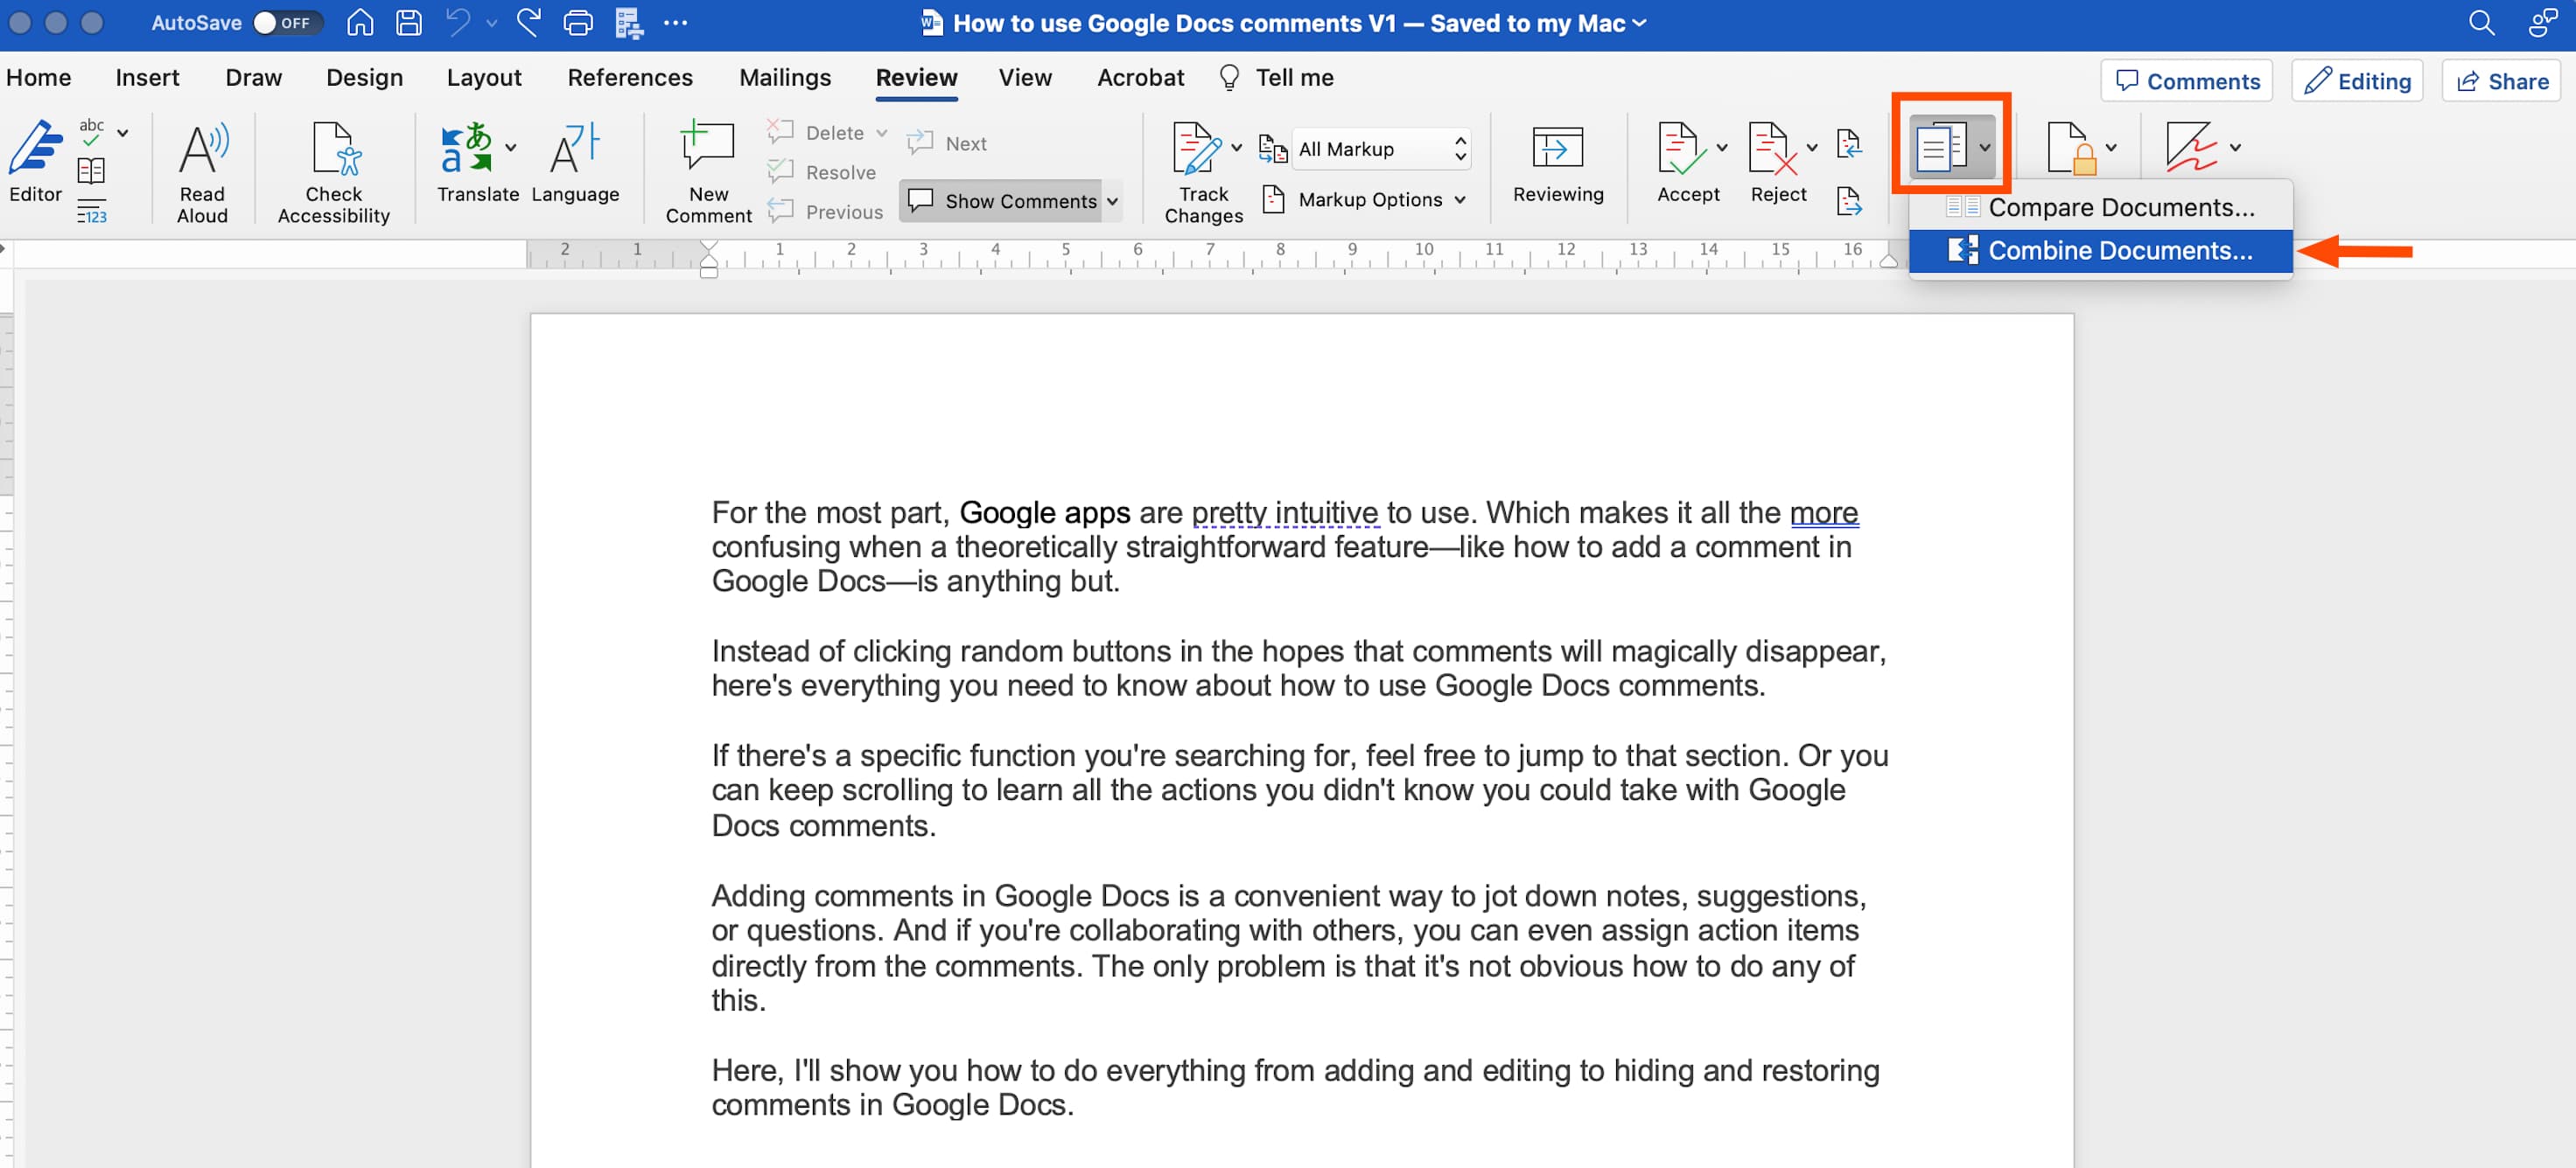Open the Protect document lock icon
The height and width of the screenshot is (1168, 2576).
pos(2070,148)
